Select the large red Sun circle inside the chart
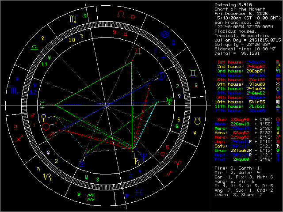 [x=46, y=127]
